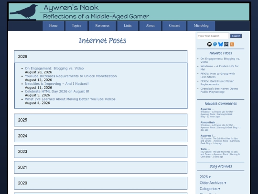Click the Reflections of a Middle-Aged Gamer tagline
This screenshot has height=194, width=258.
tap(96, 16)
